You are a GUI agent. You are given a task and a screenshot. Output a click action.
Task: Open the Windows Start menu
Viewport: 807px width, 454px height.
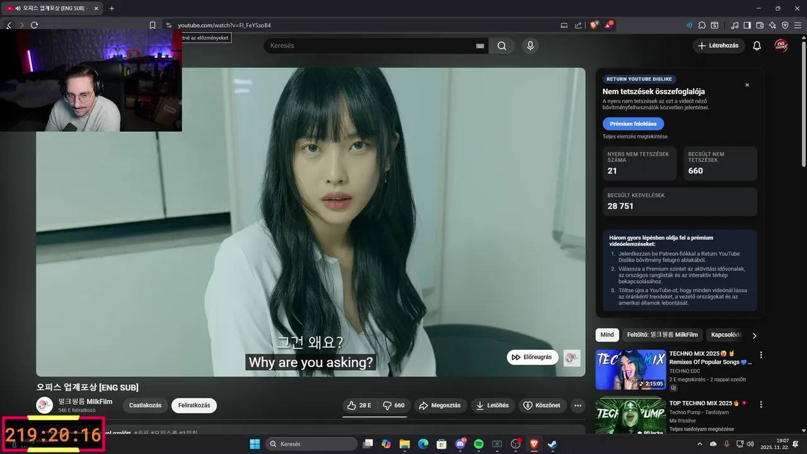[x=255, y=444]
